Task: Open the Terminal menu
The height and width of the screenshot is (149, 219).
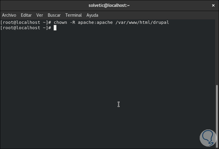Action: pyautogui.click(x=73, y=15)
